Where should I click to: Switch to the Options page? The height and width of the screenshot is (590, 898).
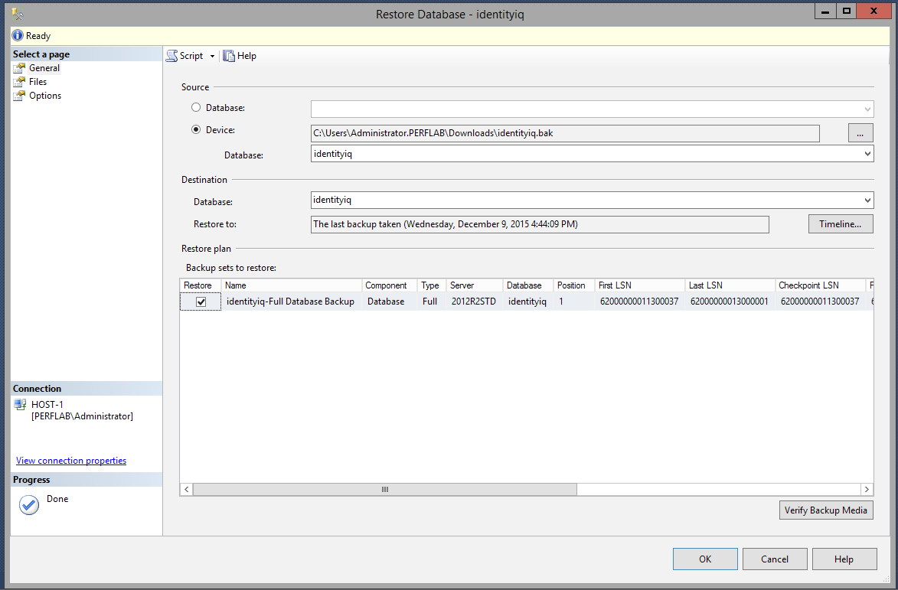(45, 96)
